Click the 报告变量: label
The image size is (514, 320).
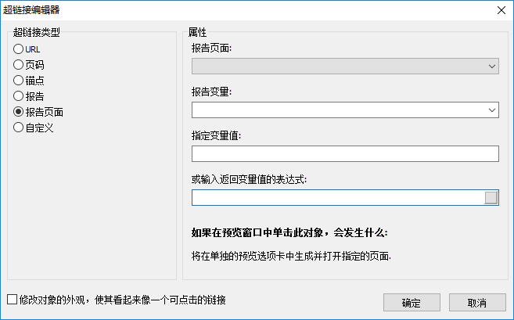coord(211,92)
